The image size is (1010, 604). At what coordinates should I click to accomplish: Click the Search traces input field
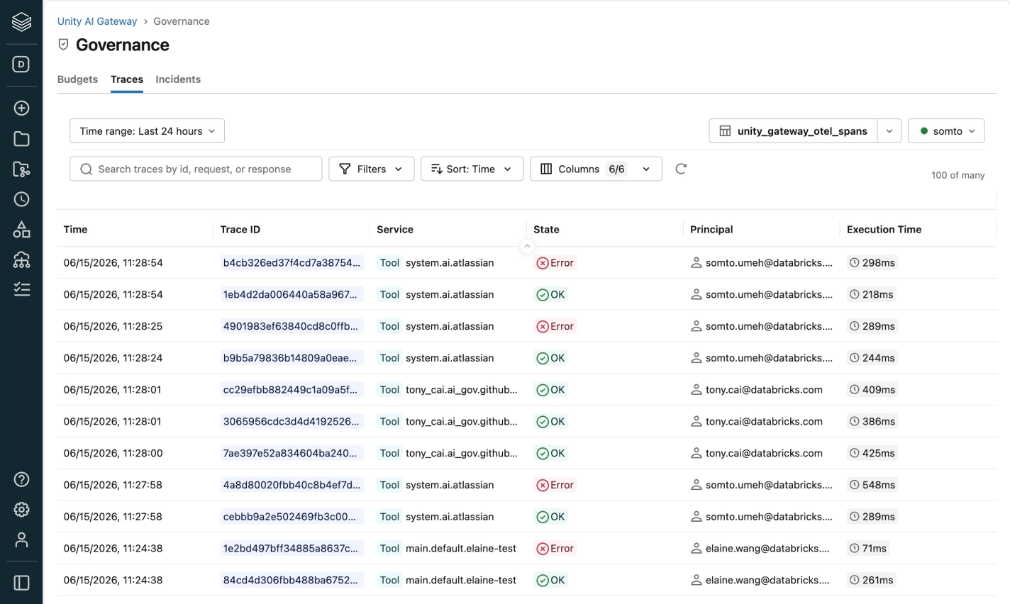tap(196, 169)
